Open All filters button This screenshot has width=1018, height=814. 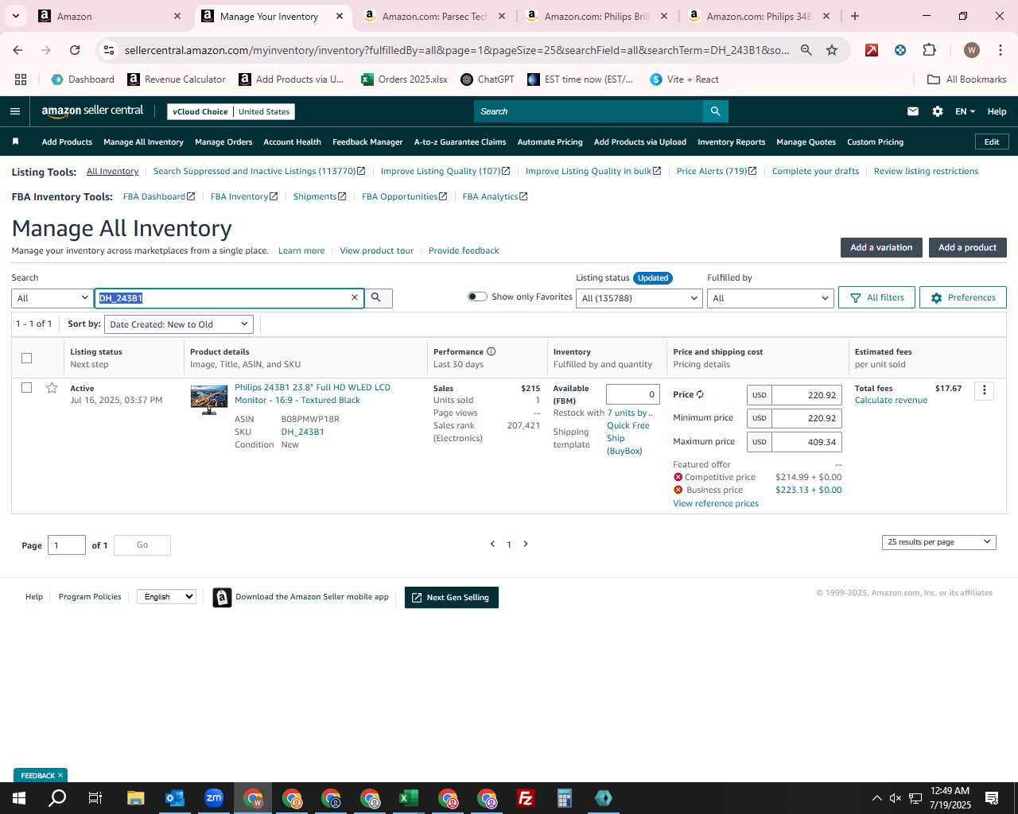point(876,297)
